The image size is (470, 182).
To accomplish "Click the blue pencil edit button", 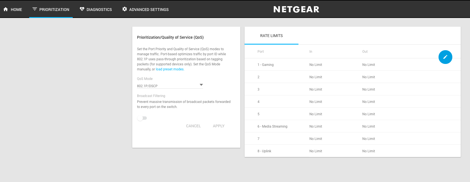I will pos(445,57).
